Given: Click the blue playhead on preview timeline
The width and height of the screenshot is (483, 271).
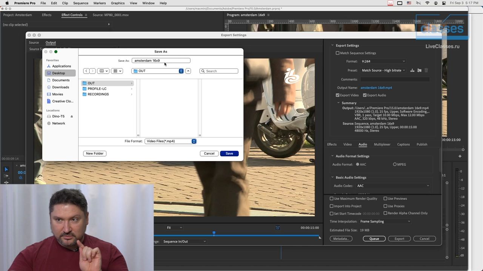Looking at the screenshot, I should 214,233.
